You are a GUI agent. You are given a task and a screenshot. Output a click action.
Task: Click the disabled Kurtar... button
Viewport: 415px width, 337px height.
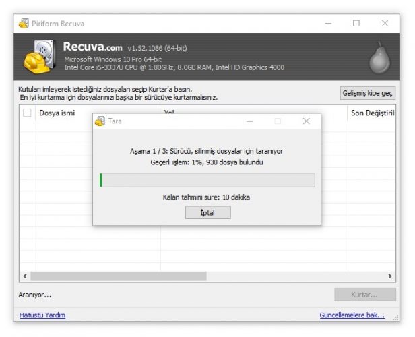[x=365, y=295]
